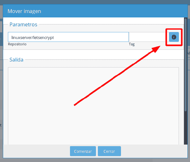Click inside the Salida output area
Image resolution: width=190 pixels, height=162 pixels.
pos(93,106)
